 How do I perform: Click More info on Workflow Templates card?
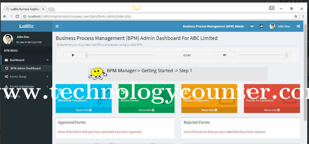coord(84,110)
